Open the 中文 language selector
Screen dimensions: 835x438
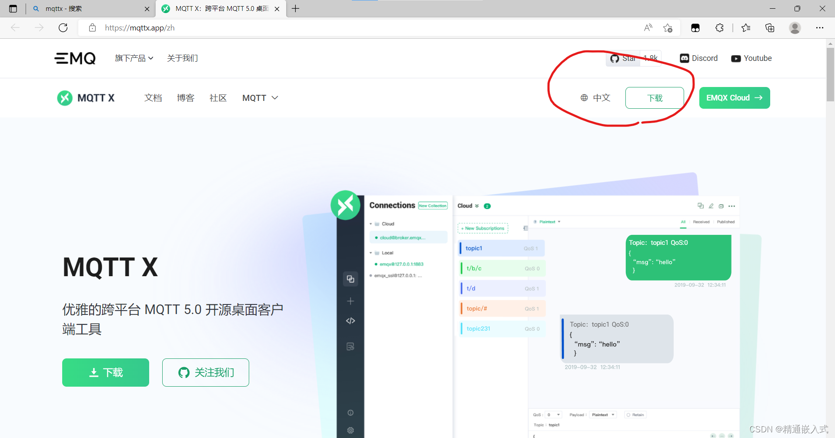click(x=596, y=98)
